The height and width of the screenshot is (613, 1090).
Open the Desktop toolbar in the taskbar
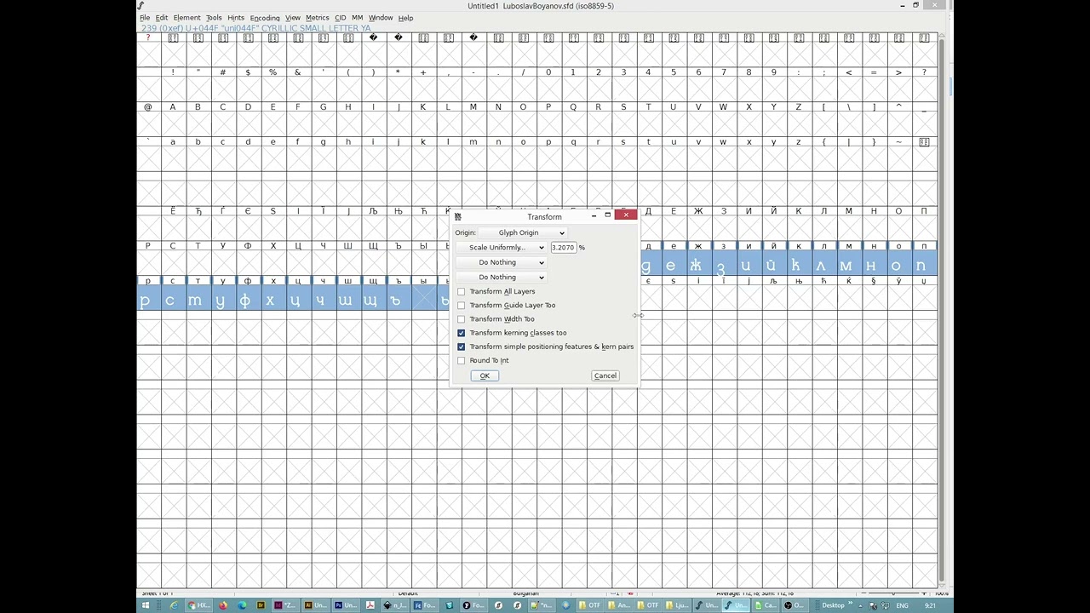coord(833,605)
